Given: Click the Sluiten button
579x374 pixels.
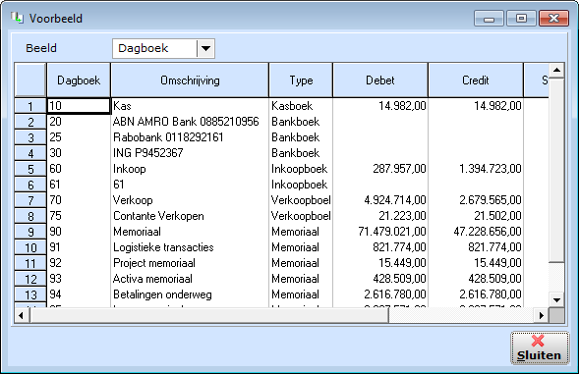Looking at the screenshot, I should tap(540, 348).
